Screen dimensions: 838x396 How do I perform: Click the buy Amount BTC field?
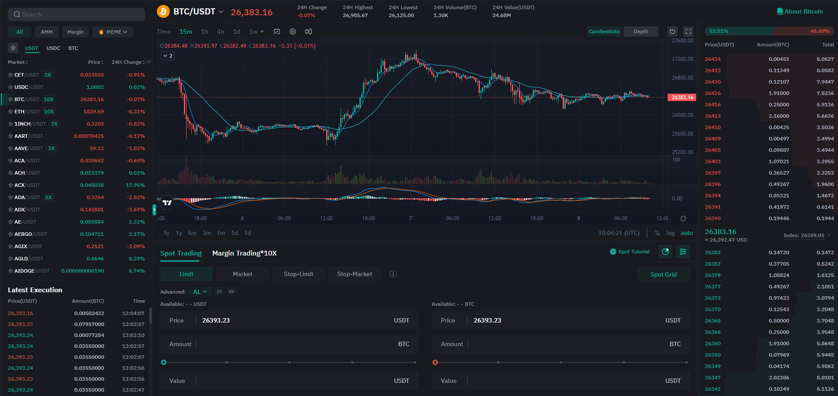[x=289, y=344]
